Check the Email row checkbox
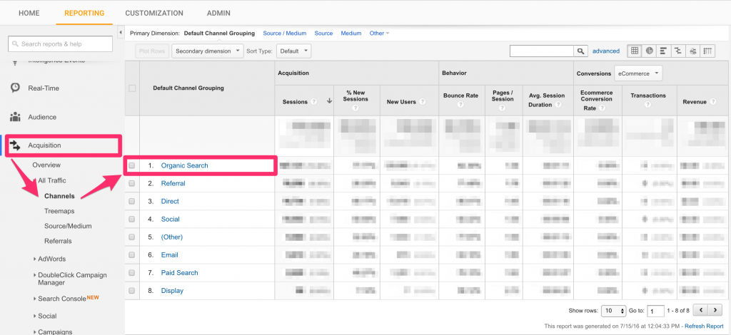This screenshot has height=335, width=731. click(132, 255)
